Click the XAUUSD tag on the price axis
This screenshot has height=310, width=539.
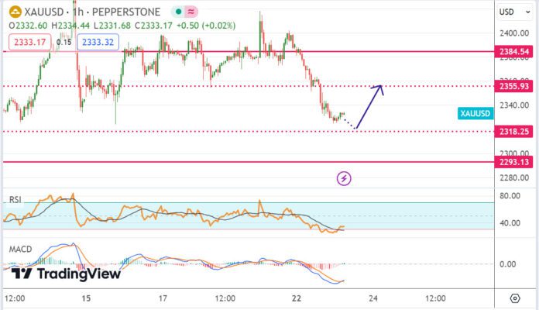[x=475, y=114]
